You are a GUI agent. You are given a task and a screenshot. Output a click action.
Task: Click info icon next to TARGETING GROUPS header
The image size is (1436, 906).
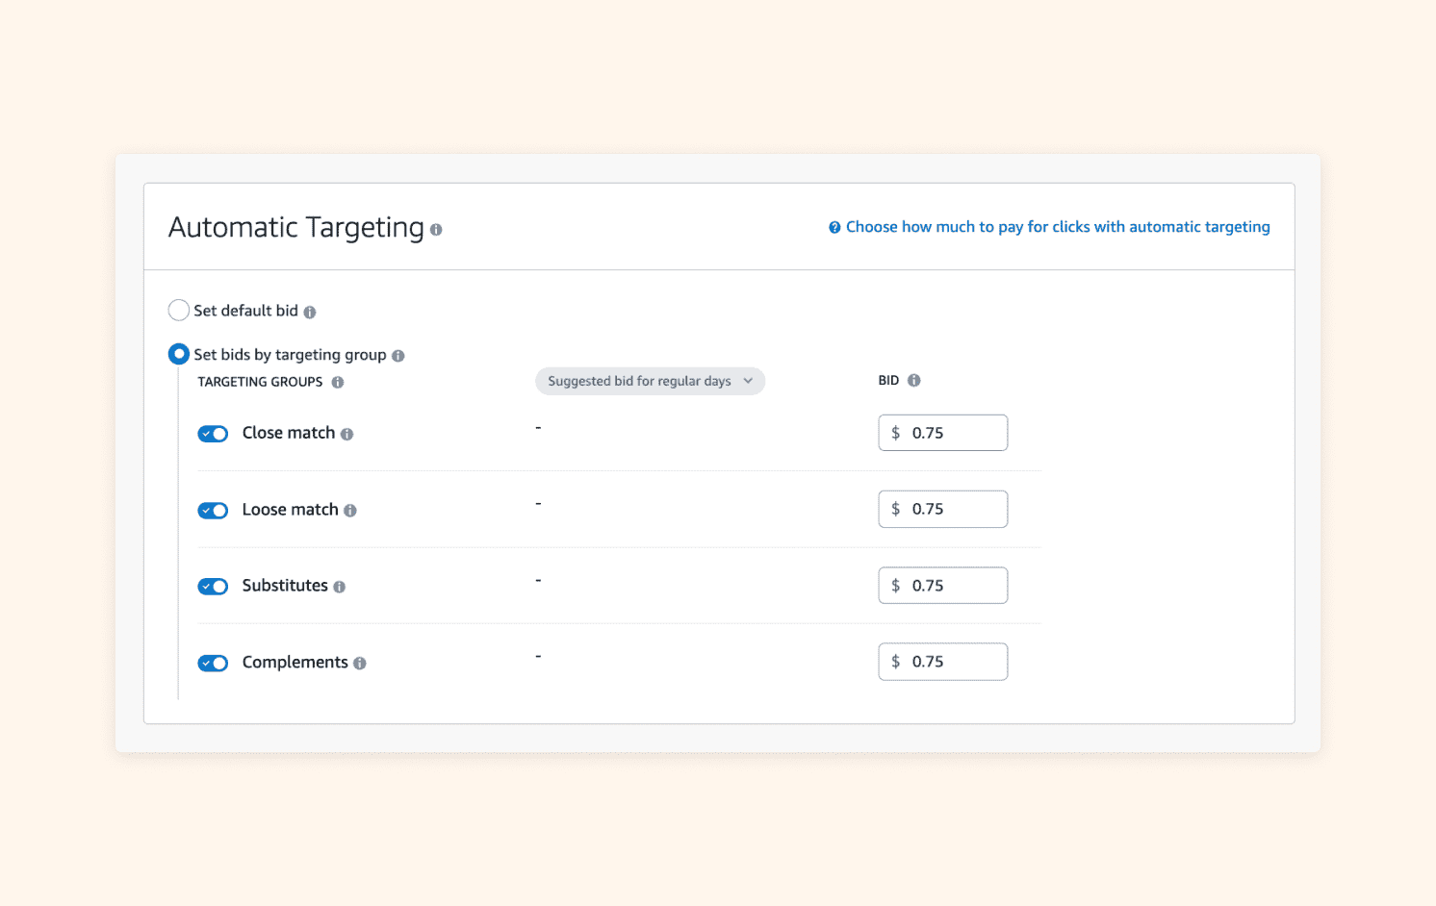pos(338,383)
